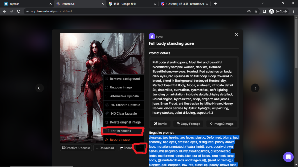Close the image detail dialog
The height and width of the screenshot is (167, 298).
pyautogui.click(x=237, y=35)
